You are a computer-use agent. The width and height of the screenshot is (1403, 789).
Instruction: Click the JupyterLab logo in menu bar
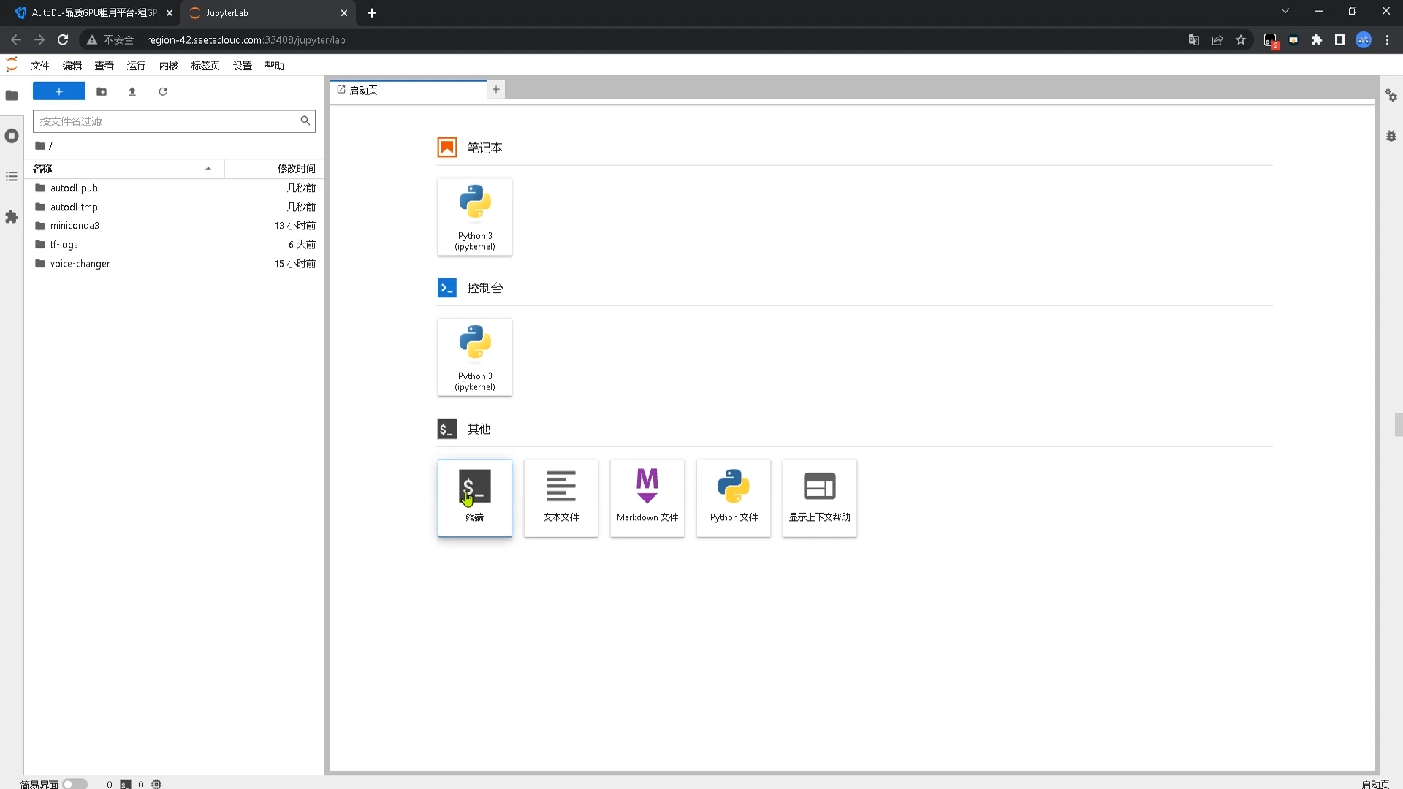pos(12,65)
